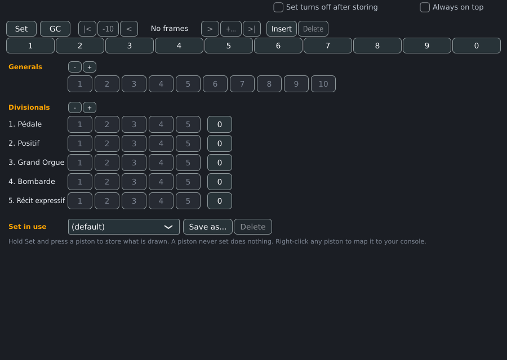Click Pédale cancel 0 button
507x360 pixels.
point(220,124)
